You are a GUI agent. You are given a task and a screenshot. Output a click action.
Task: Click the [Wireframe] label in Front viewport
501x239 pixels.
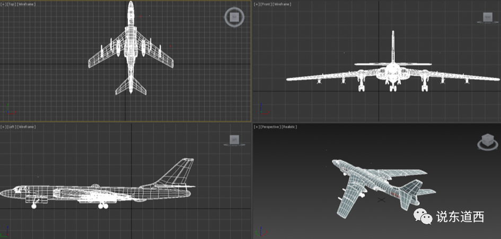[x=282, y=4]
